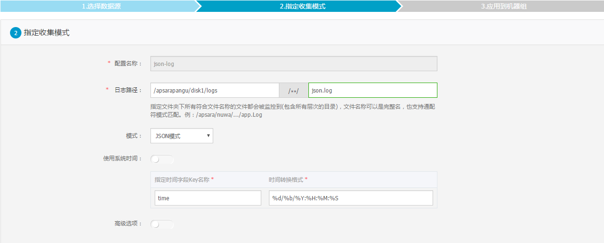The height and width of the screenshot is (243, 604).
Task: Click the 指定收集模式 section heading
Action: (x=47, y=33)
